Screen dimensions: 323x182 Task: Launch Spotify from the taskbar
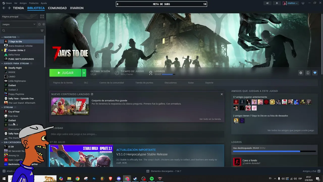click(152, 179)
